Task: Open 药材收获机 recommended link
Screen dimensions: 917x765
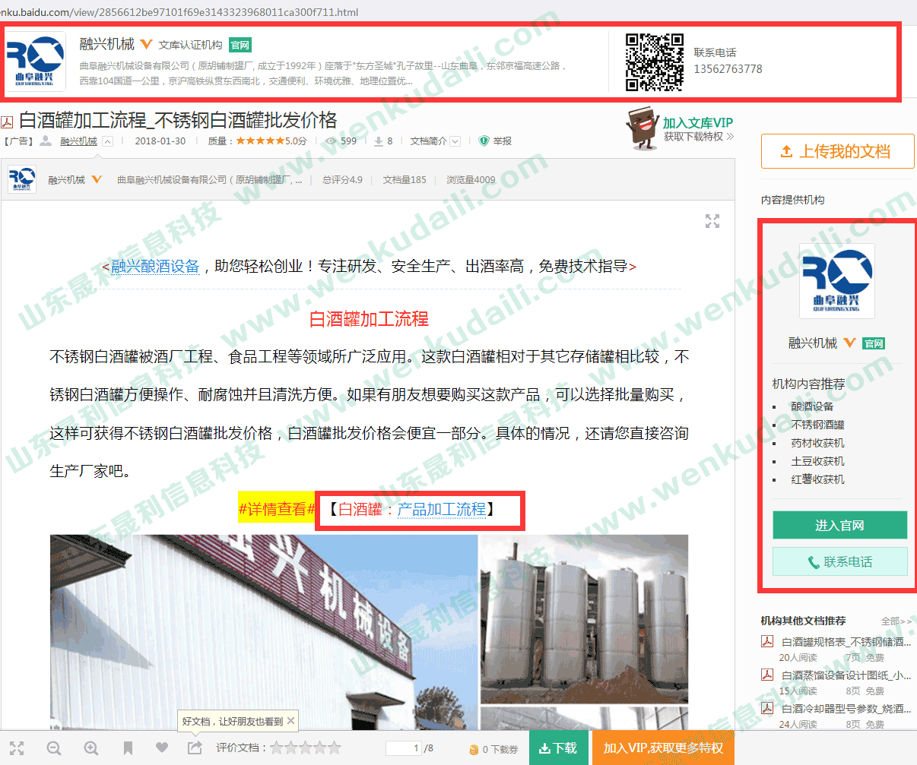Action: [817, 443]
